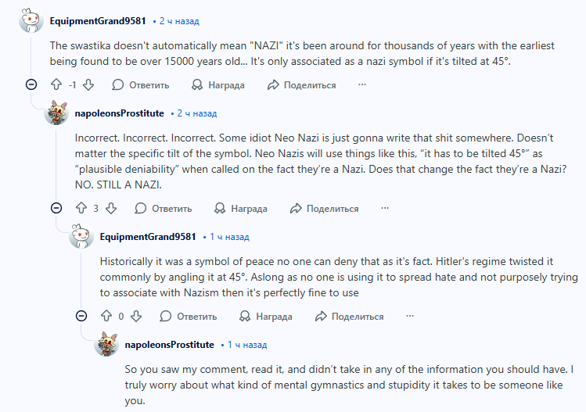The height and width of the screenshot is (412, 586).
Task: Share the 3-point napoleonsProstitute comment
Action: [324, 209]
